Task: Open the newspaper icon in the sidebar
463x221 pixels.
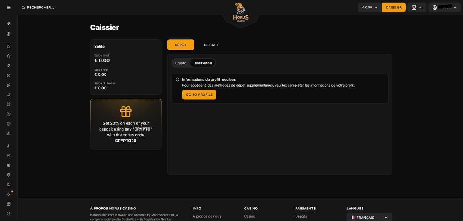Action: [x=8, y=204]
